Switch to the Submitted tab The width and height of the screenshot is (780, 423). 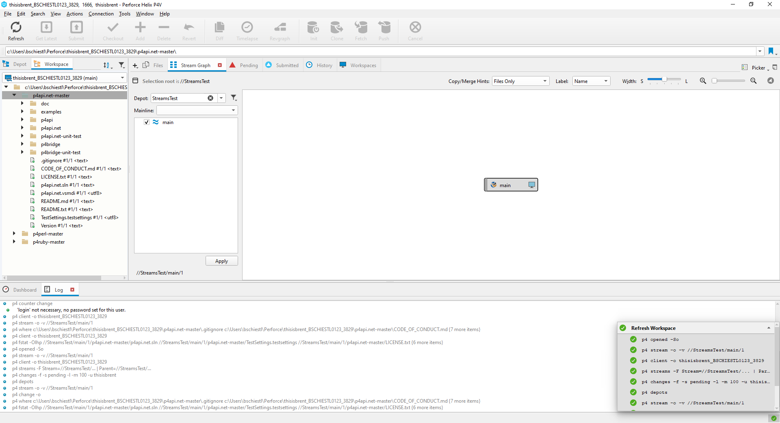[282, 65]
